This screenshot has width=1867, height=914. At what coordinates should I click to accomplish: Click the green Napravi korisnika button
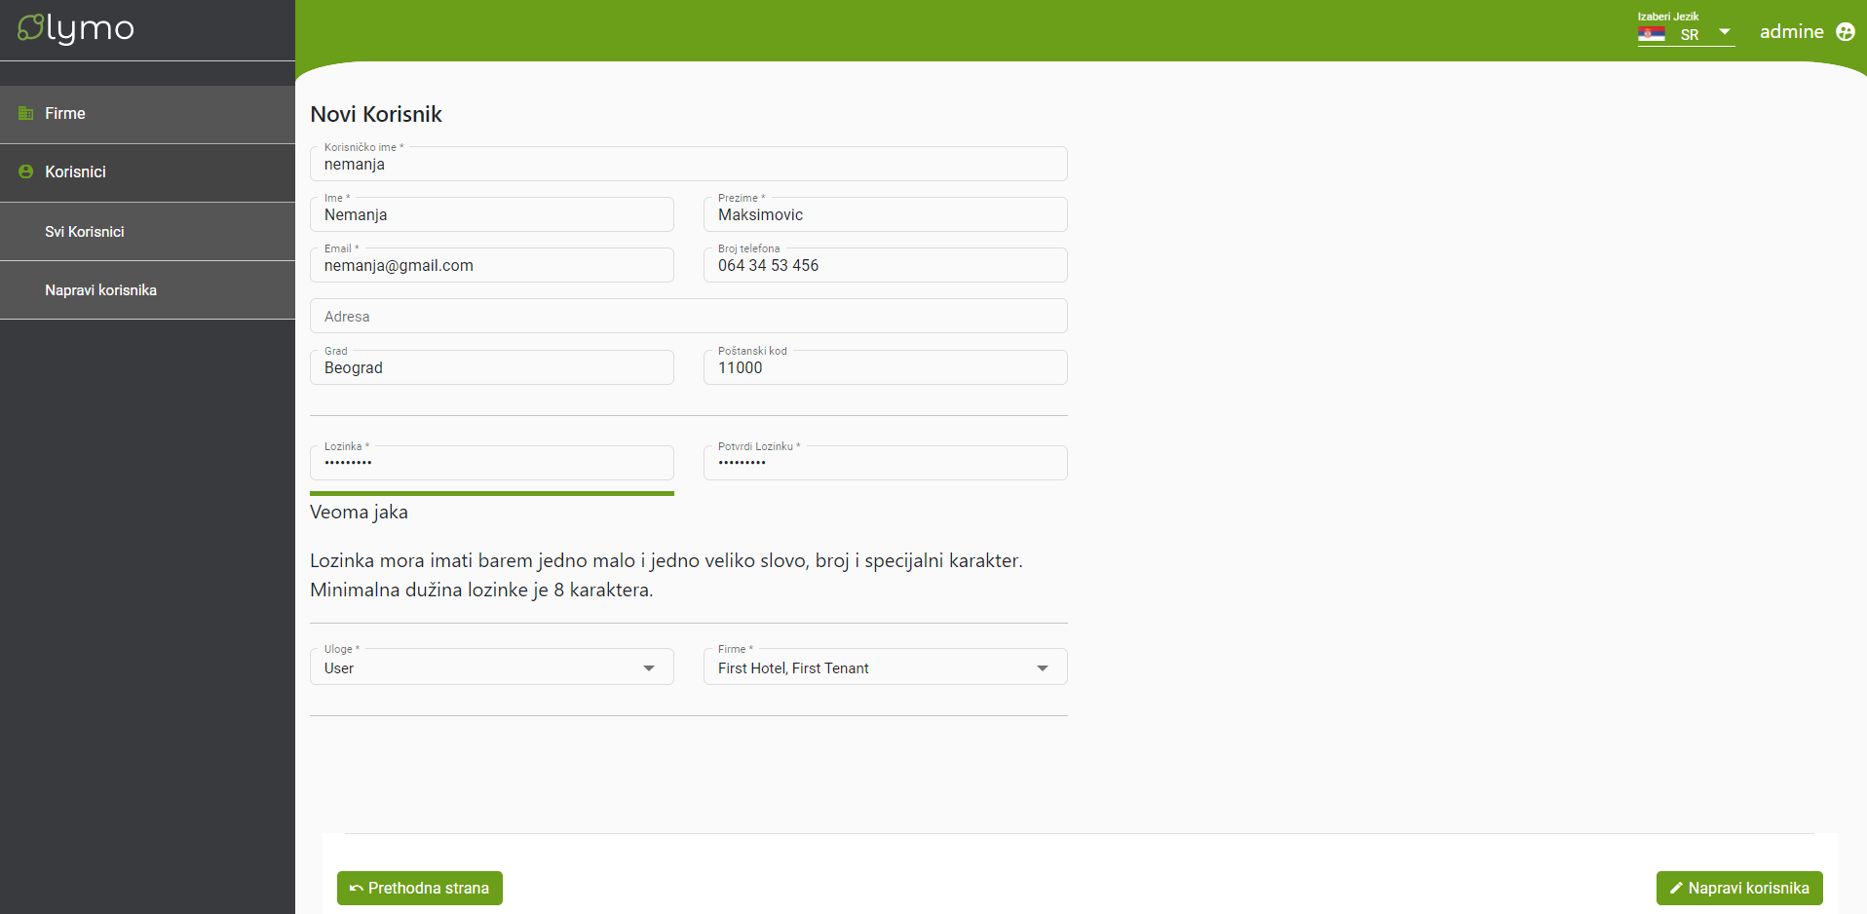(x=1738, y=888)
